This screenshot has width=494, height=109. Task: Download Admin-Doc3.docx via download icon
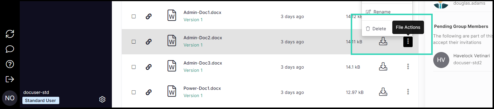pyautogui.click(x=383, y=67)
